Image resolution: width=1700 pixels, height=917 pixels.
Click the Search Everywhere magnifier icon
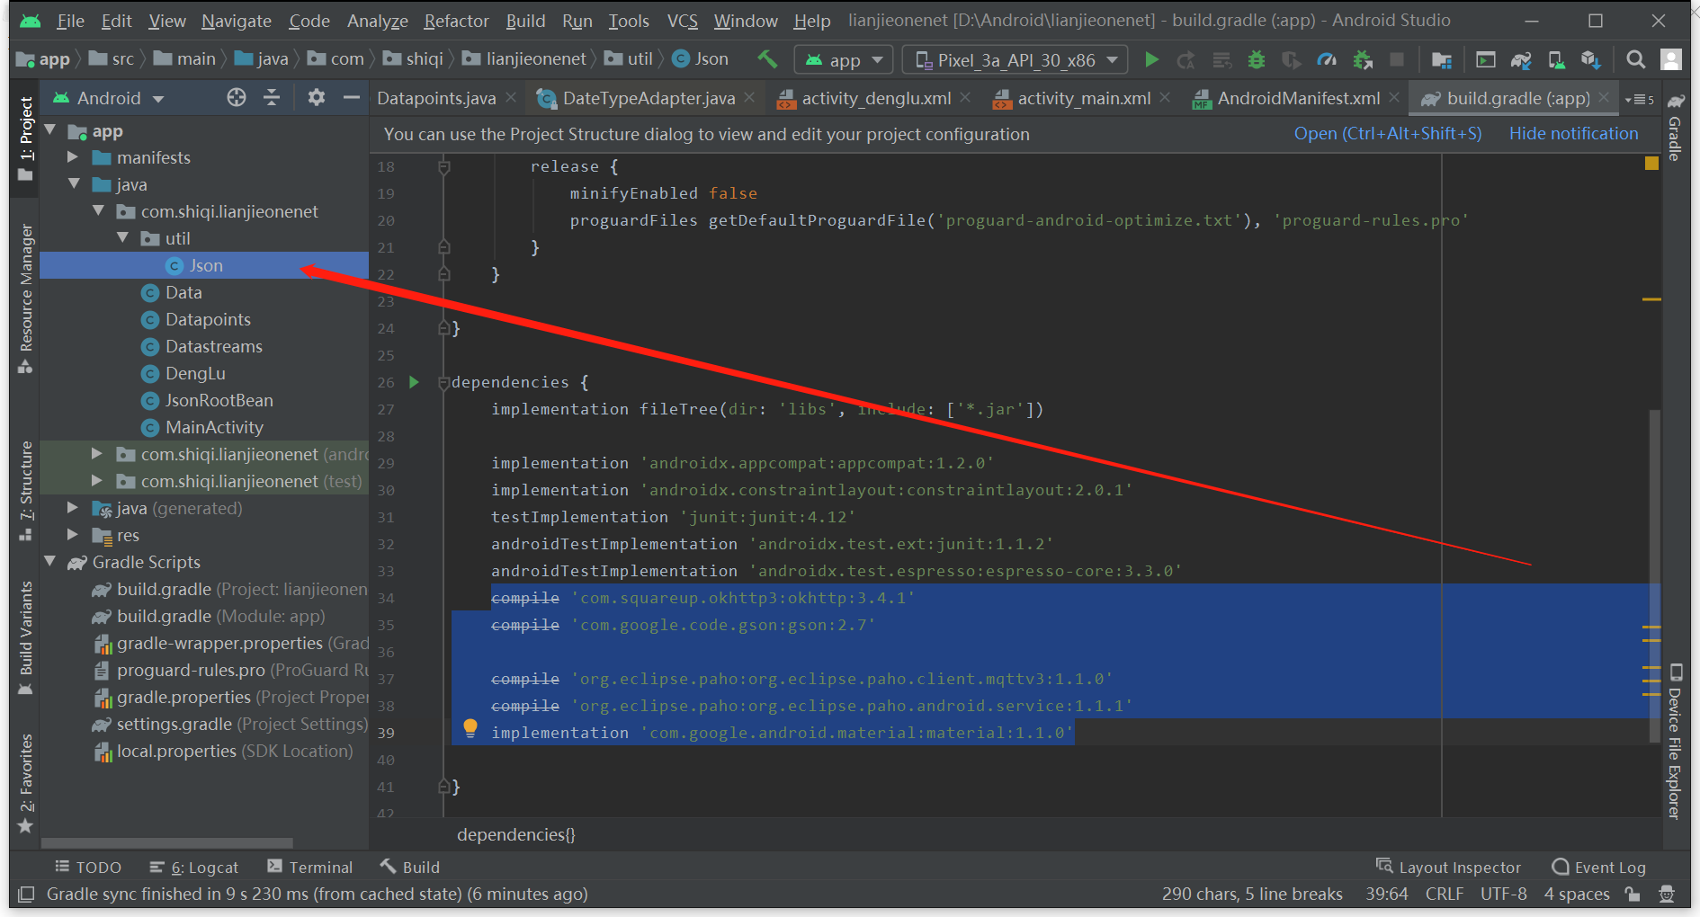point(1635,59)
